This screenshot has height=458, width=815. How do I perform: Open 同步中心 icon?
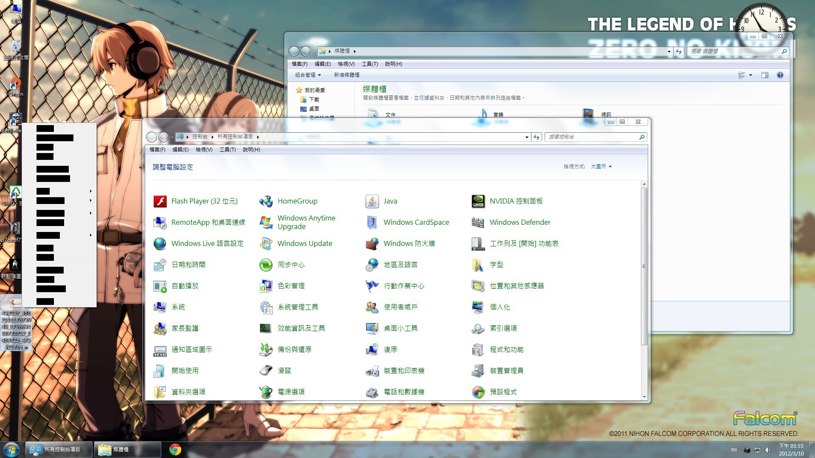(x=266, y=265)
